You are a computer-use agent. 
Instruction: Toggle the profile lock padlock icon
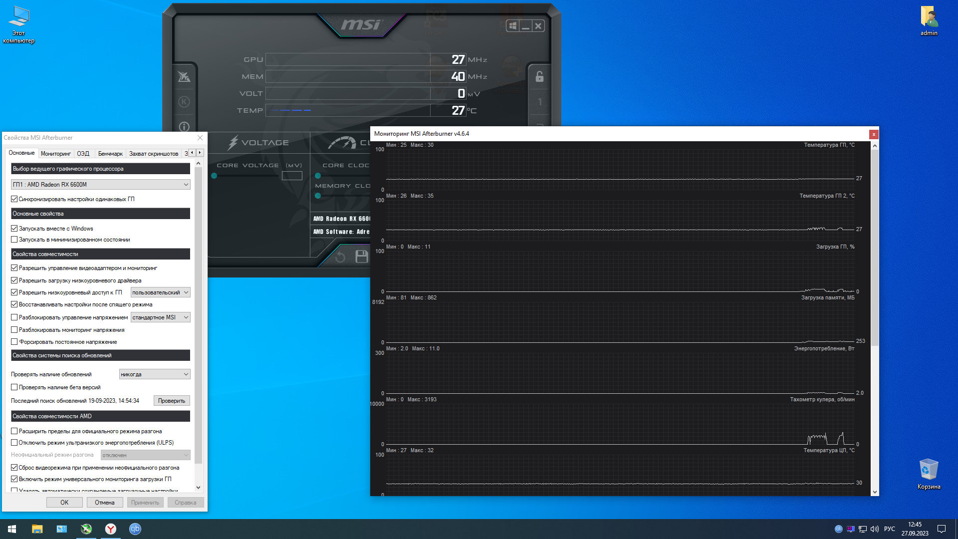[x=539, y=77]
